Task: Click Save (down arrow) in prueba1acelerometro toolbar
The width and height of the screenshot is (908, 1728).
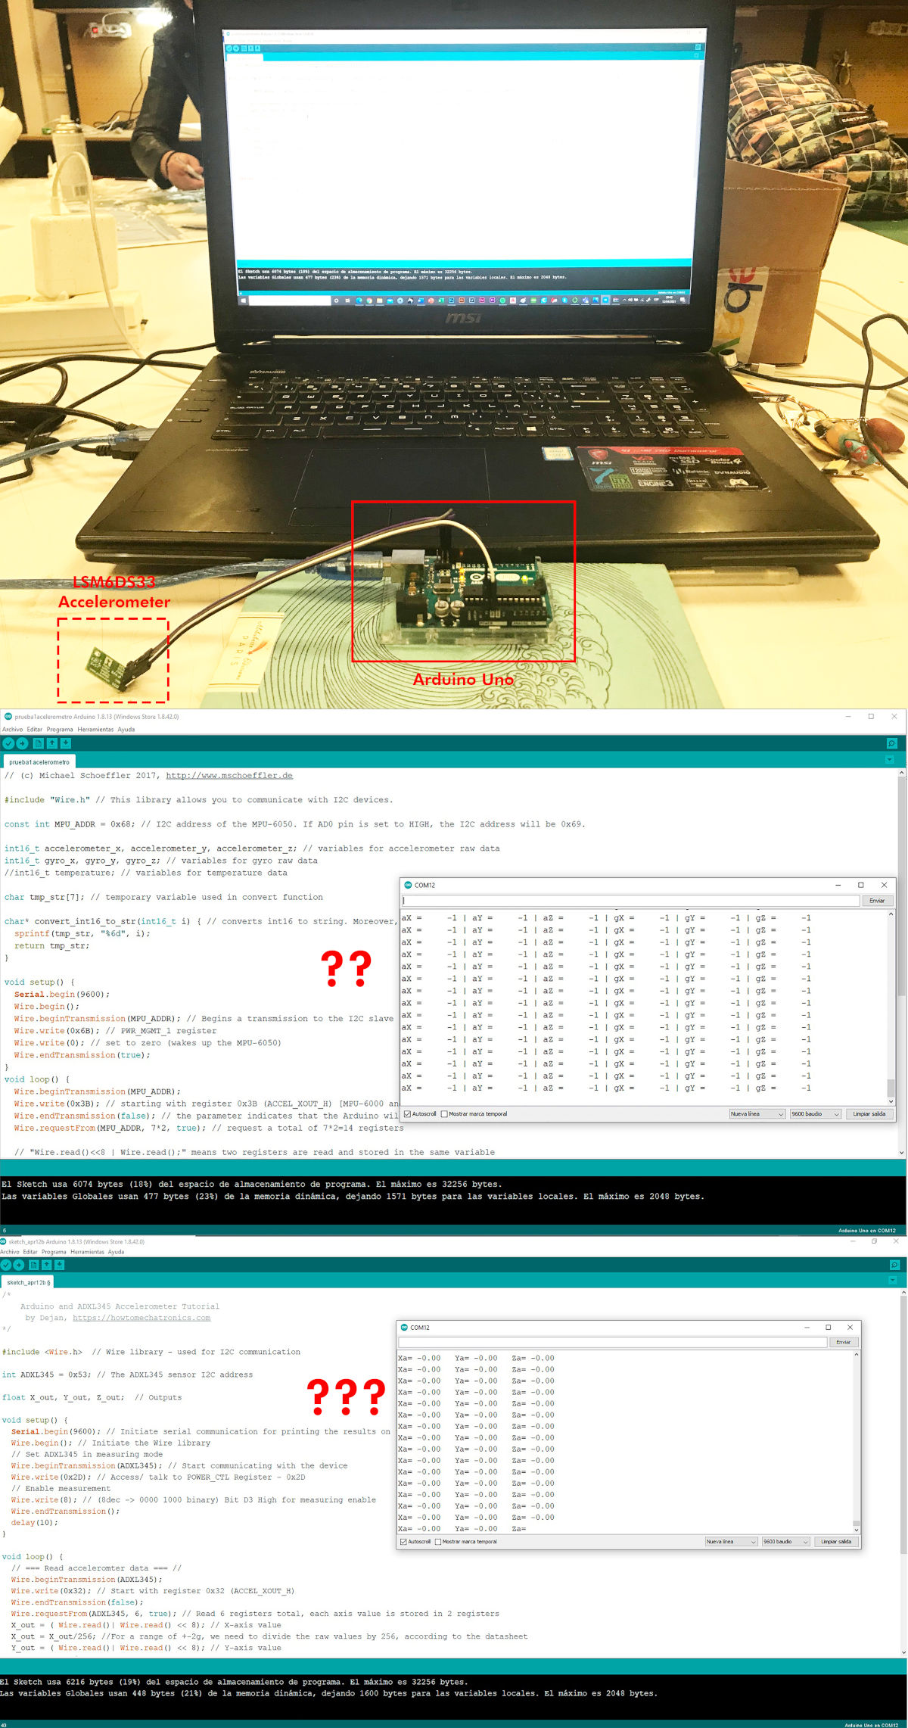Action: (65, 743)
